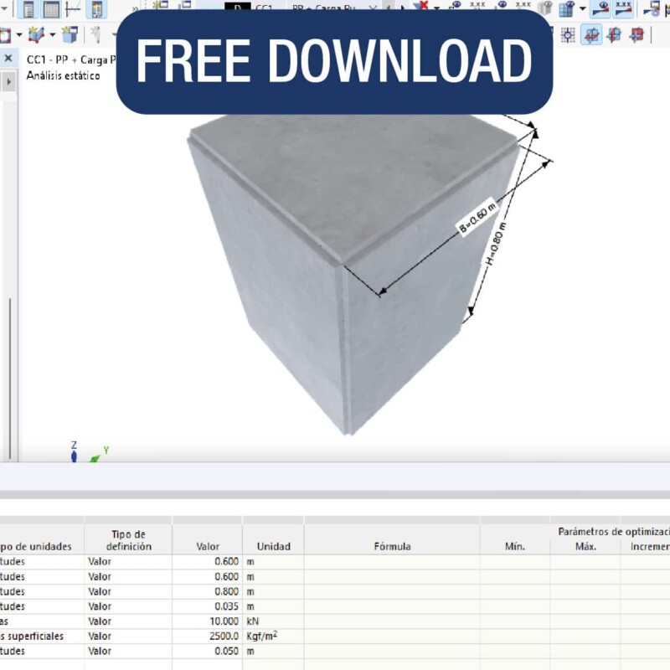The width and height of the screenshot is (670, 670).
Task: Select the 0.035 value cell
Action: point(207,606)
